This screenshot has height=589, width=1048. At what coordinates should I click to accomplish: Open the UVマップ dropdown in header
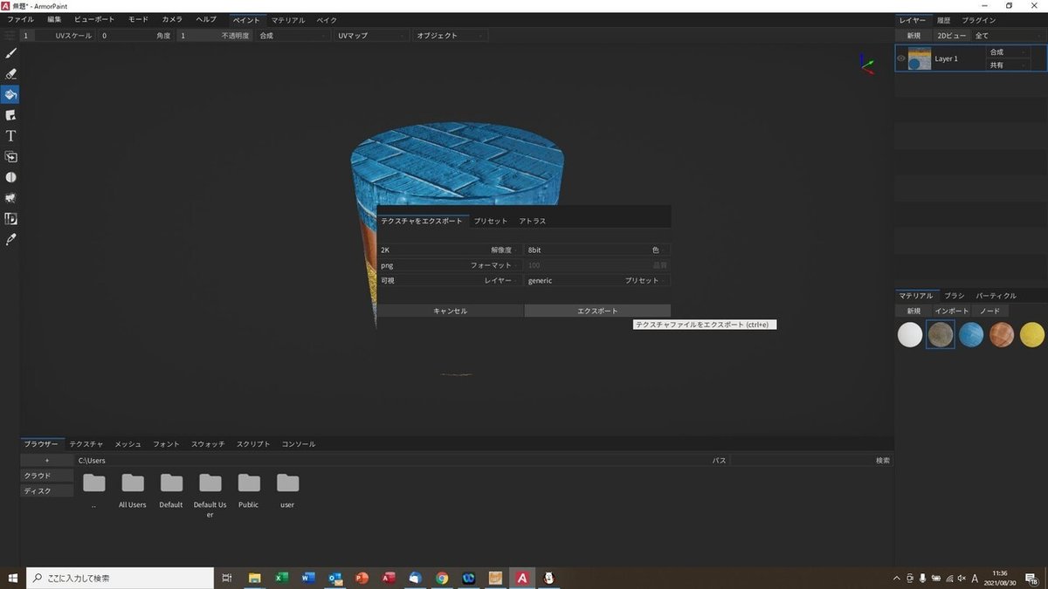point(371,36)
